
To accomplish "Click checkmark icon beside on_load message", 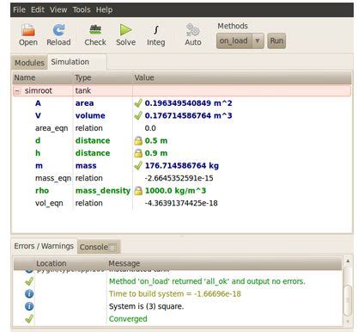I will tap(29, 281).
